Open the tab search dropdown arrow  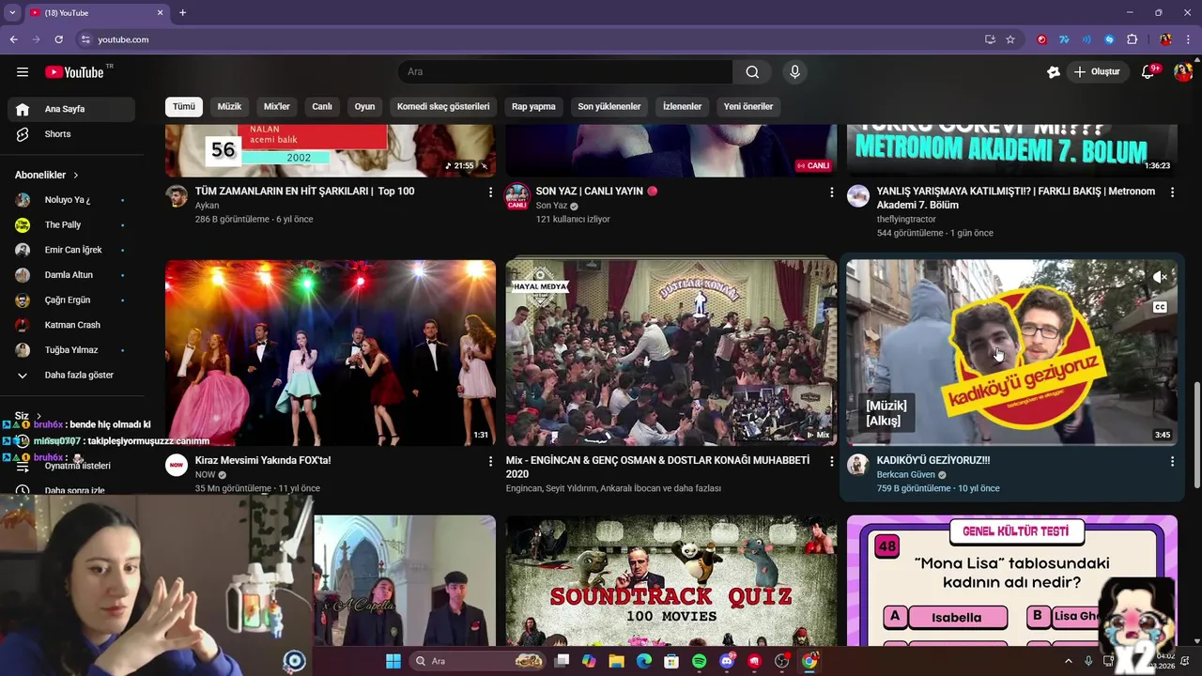pos(12,12)
